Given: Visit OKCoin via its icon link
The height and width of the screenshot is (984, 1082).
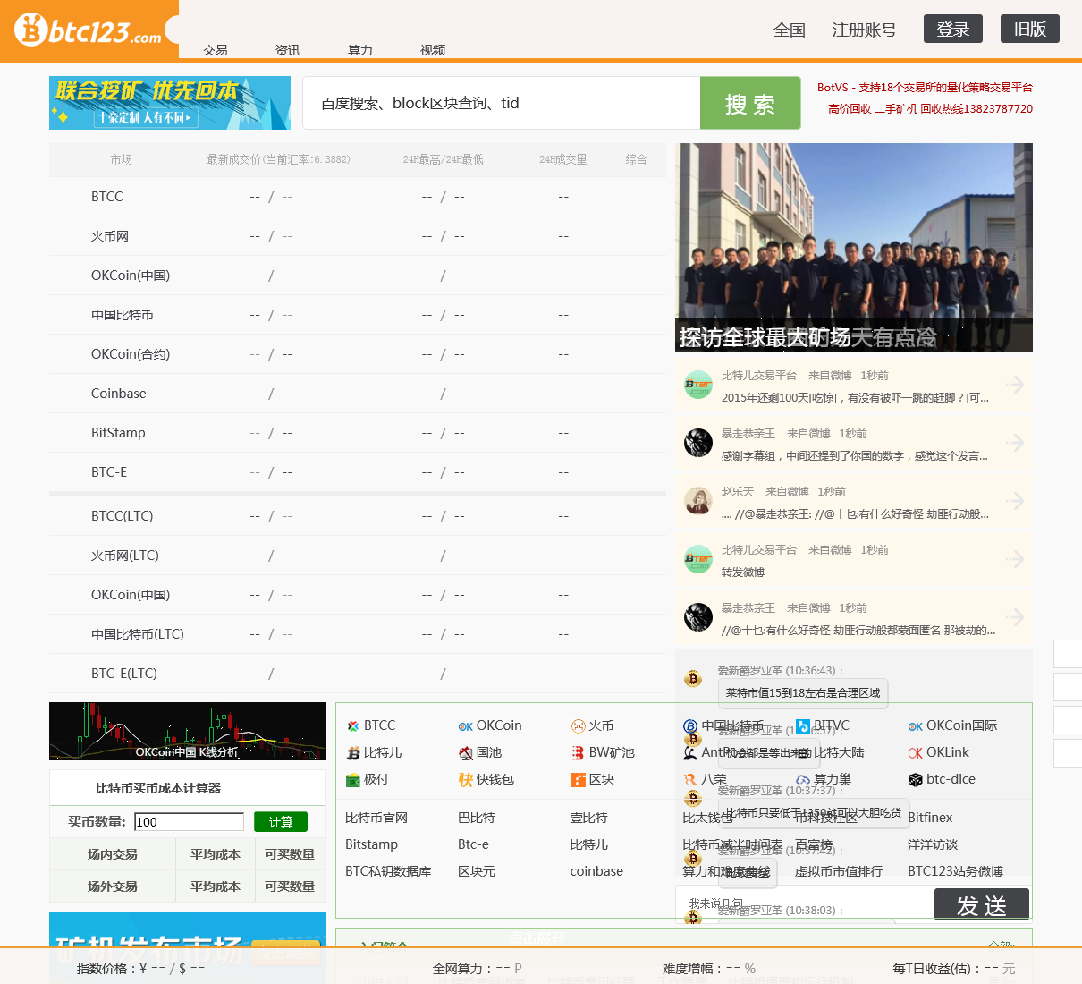Looking at the screenshot, I should pos(490,725).
